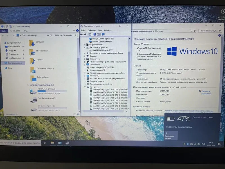
Task: Expand the Встроенное ПО node
Action: pos(85,45)
